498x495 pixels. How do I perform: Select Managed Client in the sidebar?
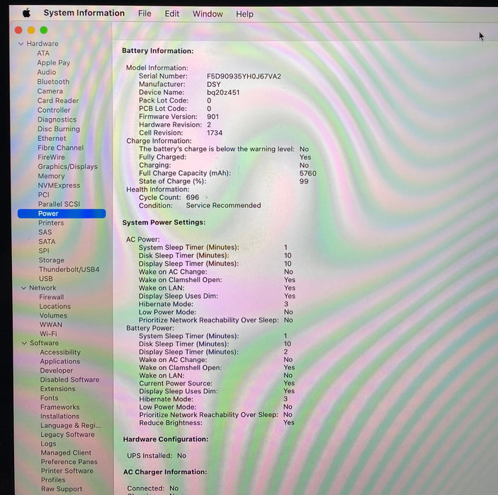tap(66, 453)
